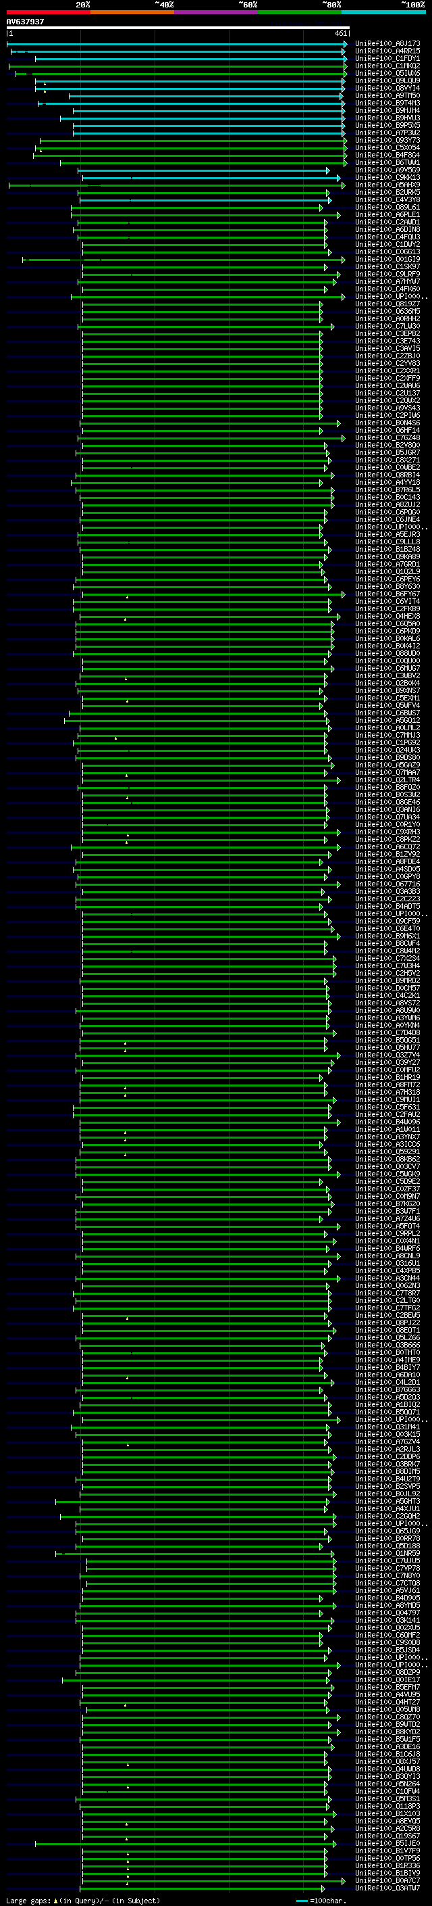This screenshot has height=1906, width=432.
Task: Click the query end position 461
Action: click(340, 33)
